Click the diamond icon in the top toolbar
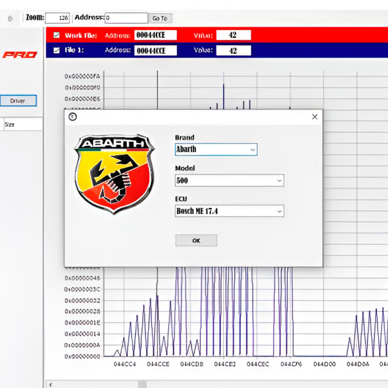The image size is (388, 388). (10, 18)
